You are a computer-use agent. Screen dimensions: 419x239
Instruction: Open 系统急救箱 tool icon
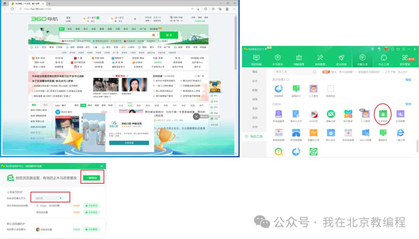pyautogui.click(x=348, y=135)
